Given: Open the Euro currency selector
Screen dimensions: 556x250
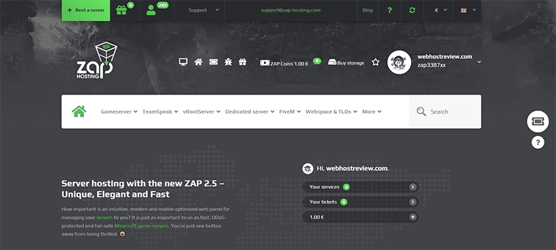Looking at the screenshot, I should click(441, 10).
